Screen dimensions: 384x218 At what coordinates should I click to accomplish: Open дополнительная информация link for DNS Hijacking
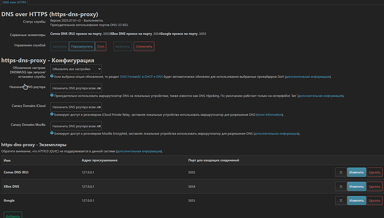point(321,96)
